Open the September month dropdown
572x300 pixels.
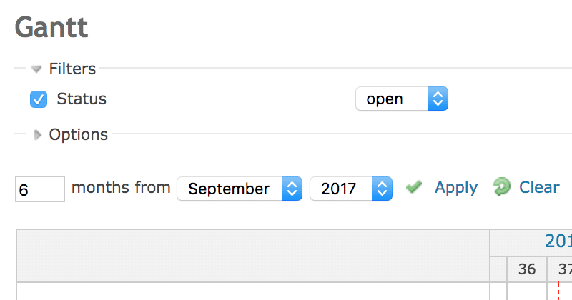(x=240, y=189)
